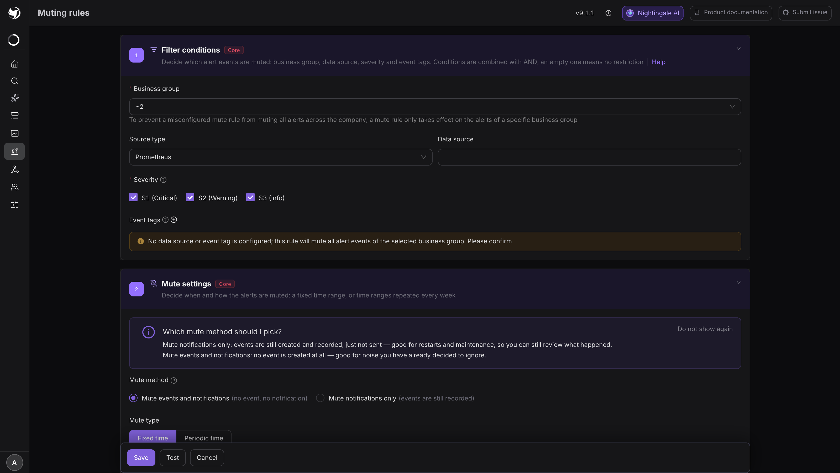The width and height of the screenshot is (840, 473).
Task: Switch to Periodic time mute type
Action: [204, 438]
